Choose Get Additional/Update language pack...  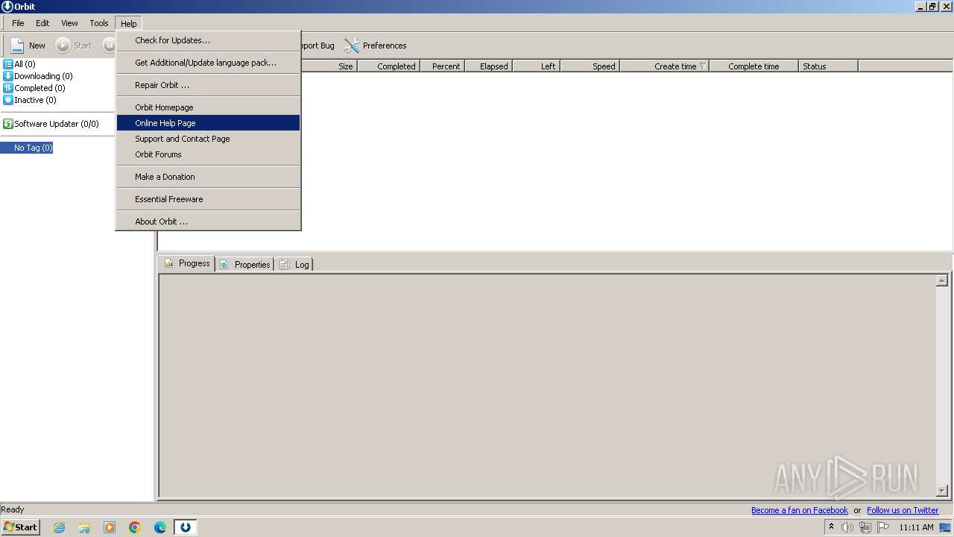click(208, 63)
